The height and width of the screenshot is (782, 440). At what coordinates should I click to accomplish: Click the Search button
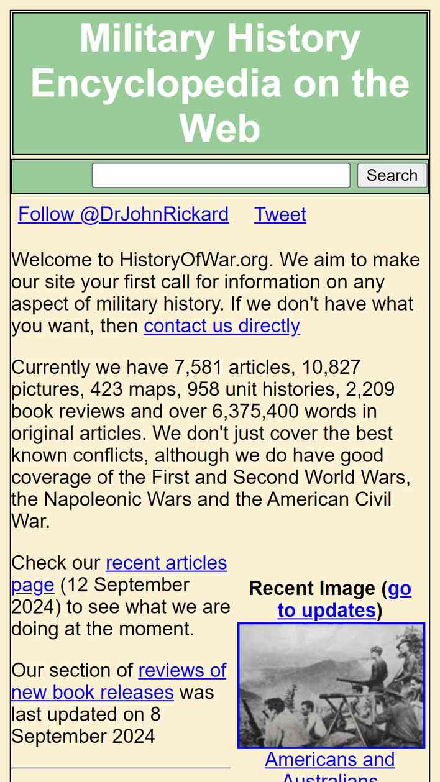(392, 175)
